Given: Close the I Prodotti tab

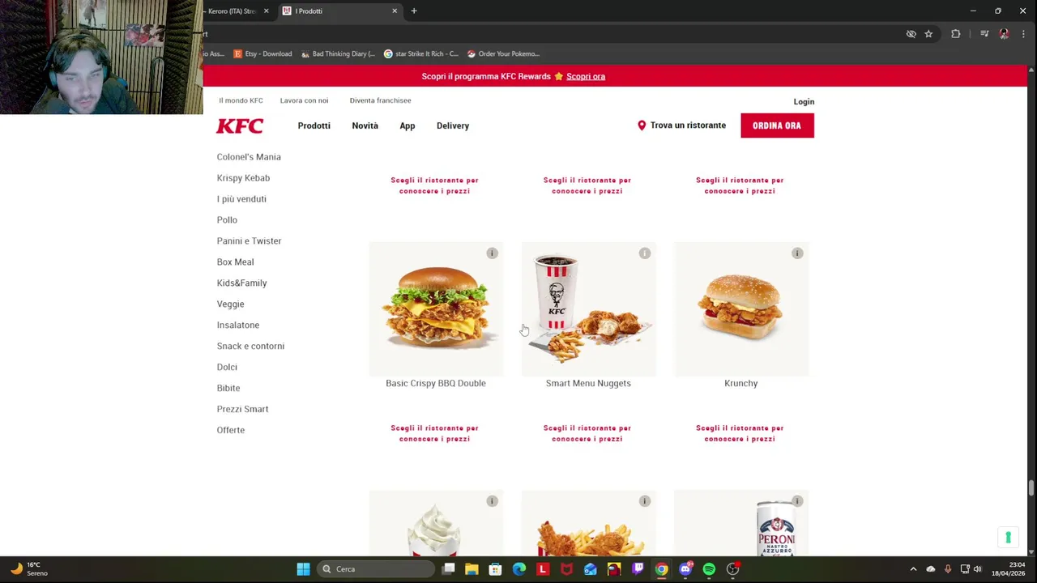Looking at the screenshot, I should click(x=395, y=11).
